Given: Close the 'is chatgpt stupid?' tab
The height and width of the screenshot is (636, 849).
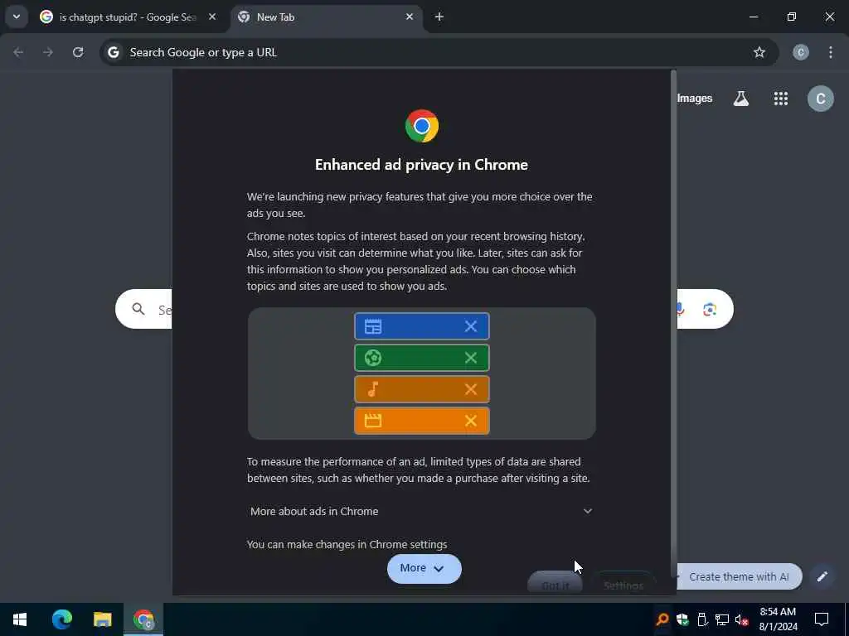Looking at the screenshot, I should 212,17.
